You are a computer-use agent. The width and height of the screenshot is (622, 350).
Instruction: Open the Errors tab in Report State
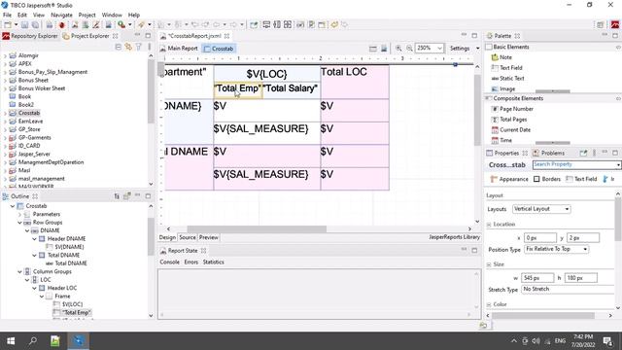click(190, 262)
